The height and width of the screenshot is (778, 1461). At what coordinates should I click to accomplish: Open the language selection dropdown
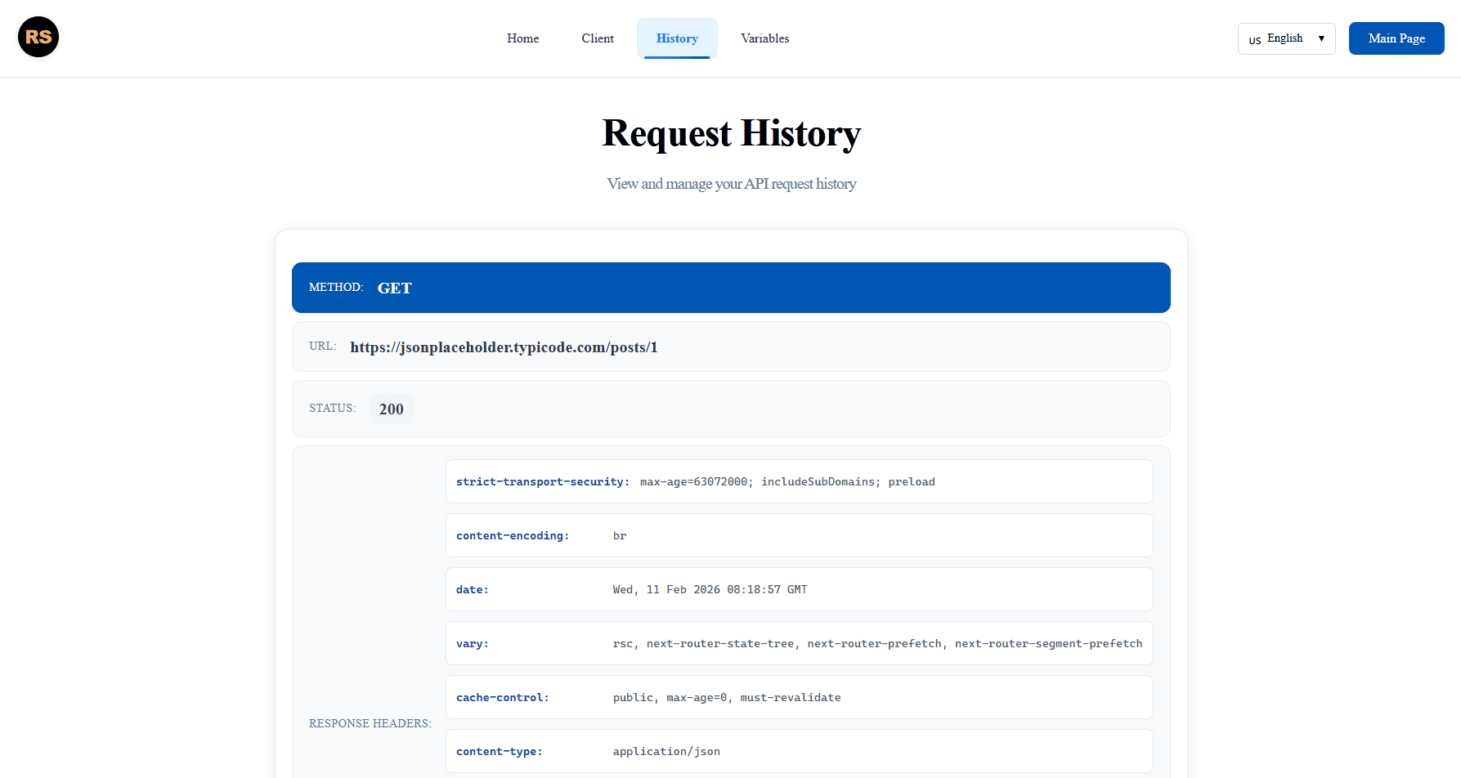1285,38
